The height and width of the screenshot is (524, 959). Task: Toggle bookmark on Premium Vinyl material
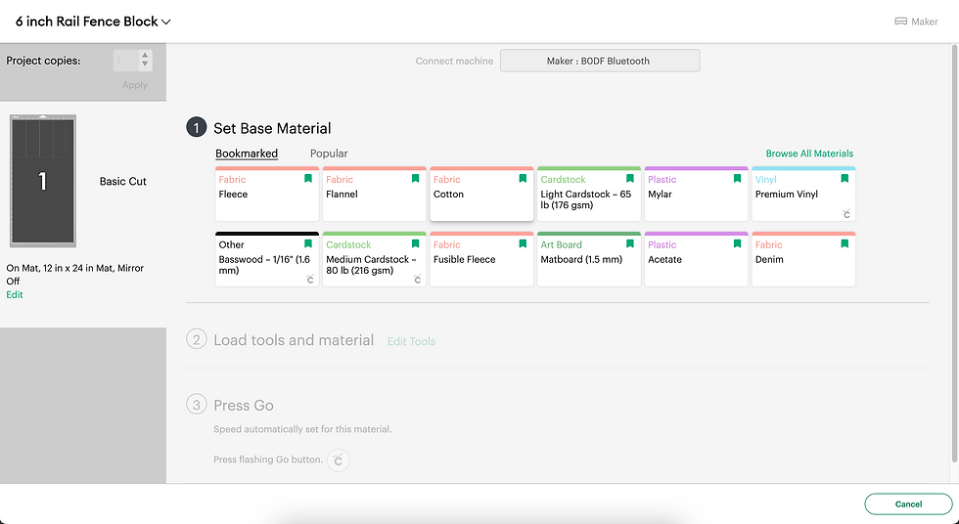(x=845, y=178)
